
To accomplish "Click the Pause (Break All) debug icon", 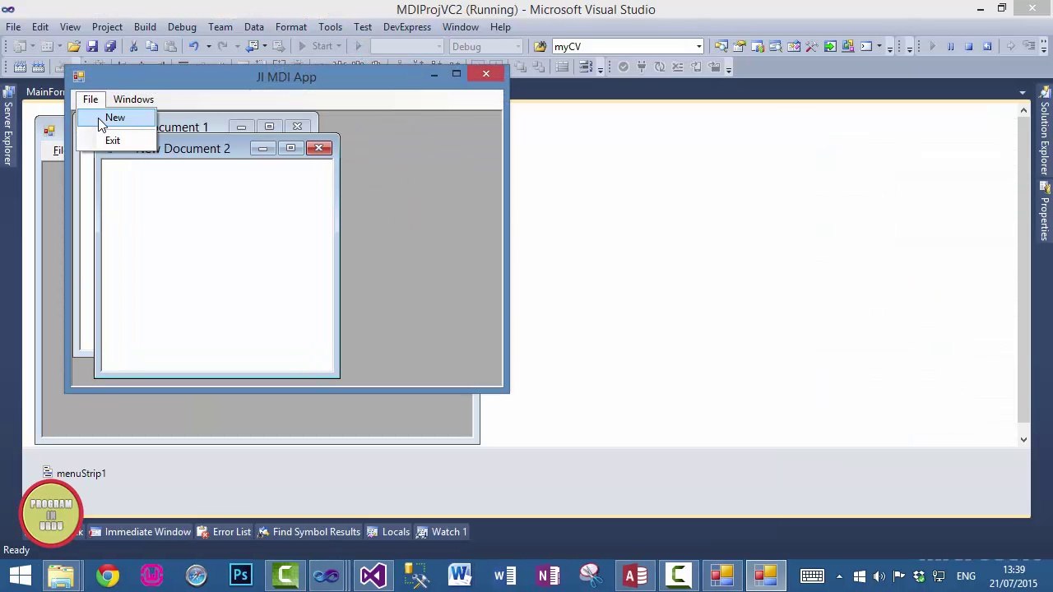I will [950, 46].
